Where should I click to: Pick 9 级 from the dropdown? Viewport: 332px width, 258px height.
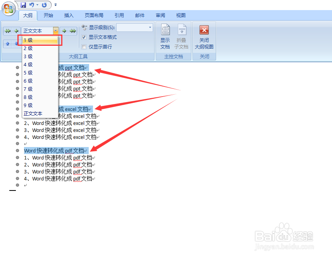40,106
